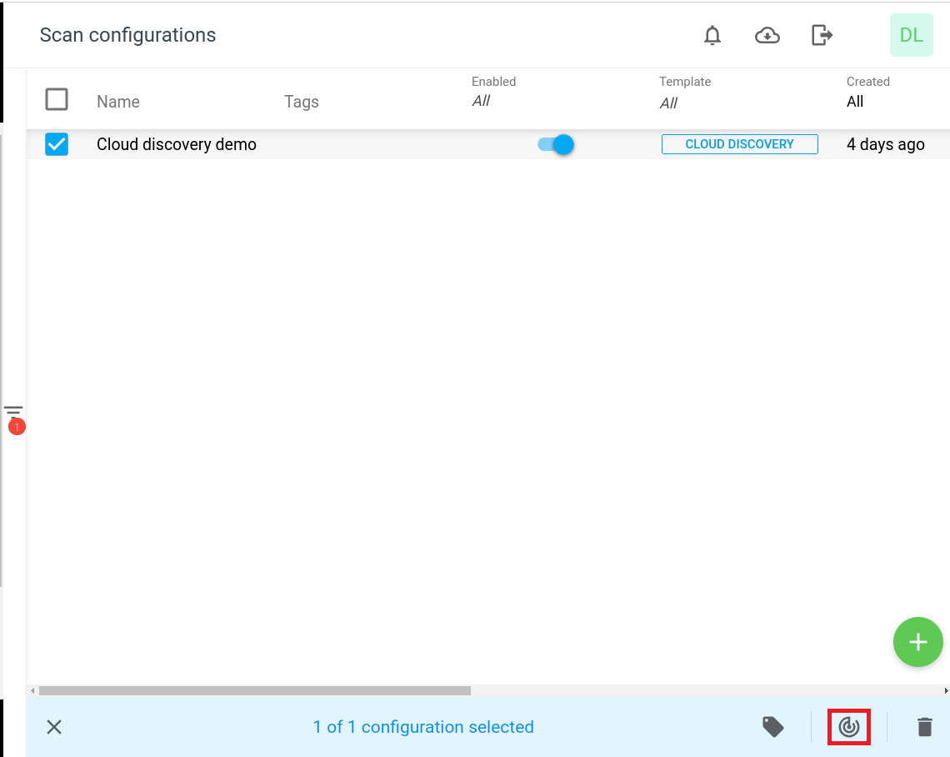The width and height of the screenshot is (950, 757).
Task: Sort by the Name column header
Action: (118, 102)
